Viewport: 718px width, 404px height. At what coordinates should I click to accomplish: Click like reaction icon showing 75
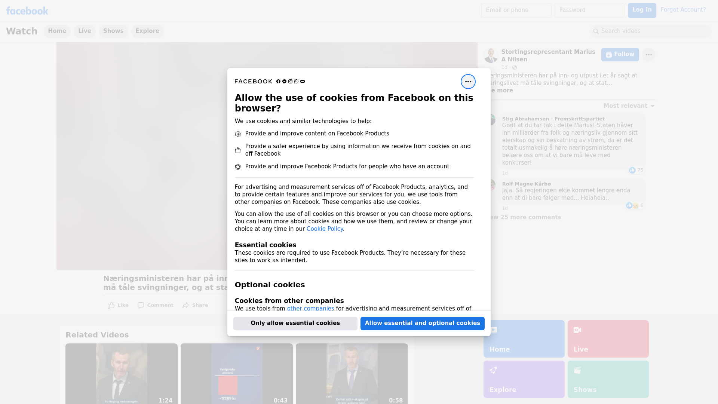[x=632, y=170]
